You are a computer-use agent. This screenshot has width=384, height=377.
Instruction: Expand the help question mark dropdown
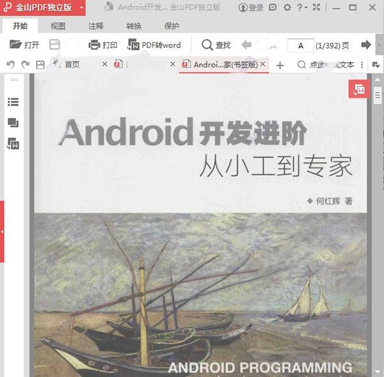point(302,8)
